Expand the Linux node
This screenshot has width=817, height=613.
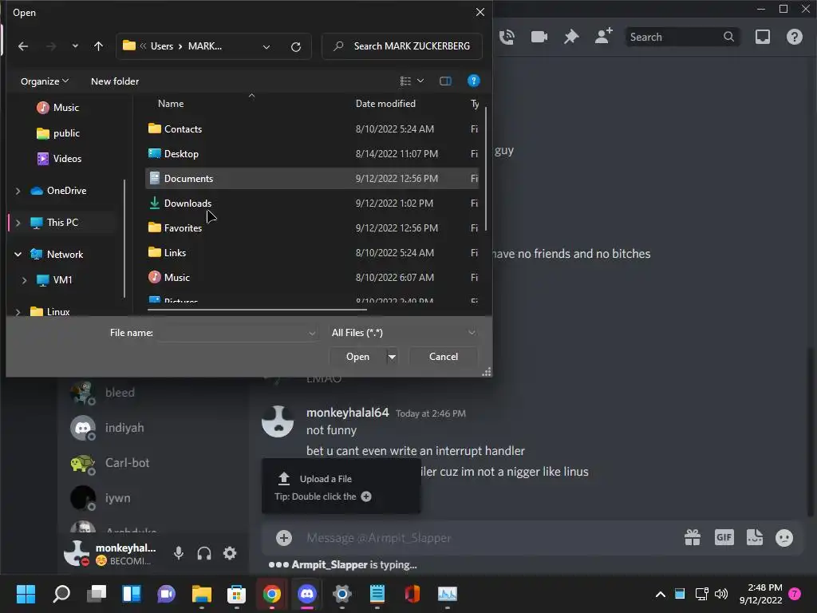point(18,312)
